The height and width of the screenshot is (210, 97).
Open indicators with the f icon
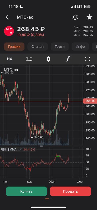pos(68,59)
